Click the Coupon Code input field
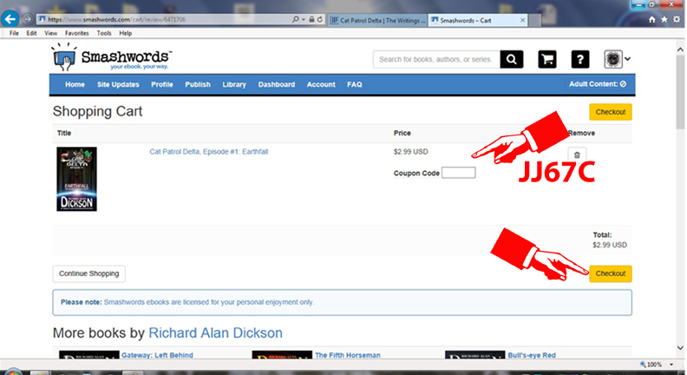Screen dimensions: 687x375 pos(458,173)
